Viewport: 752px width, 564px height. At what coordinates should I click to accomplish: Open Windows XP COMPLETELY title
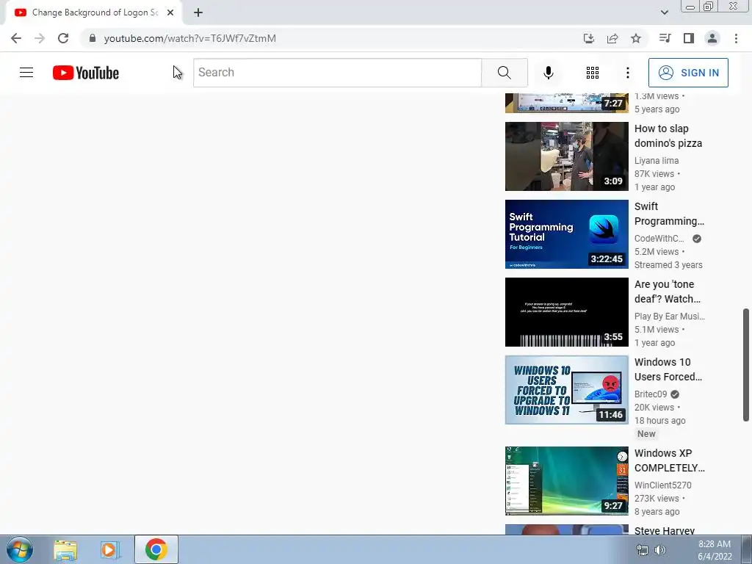pyautogui.click(x=670, y=460)
